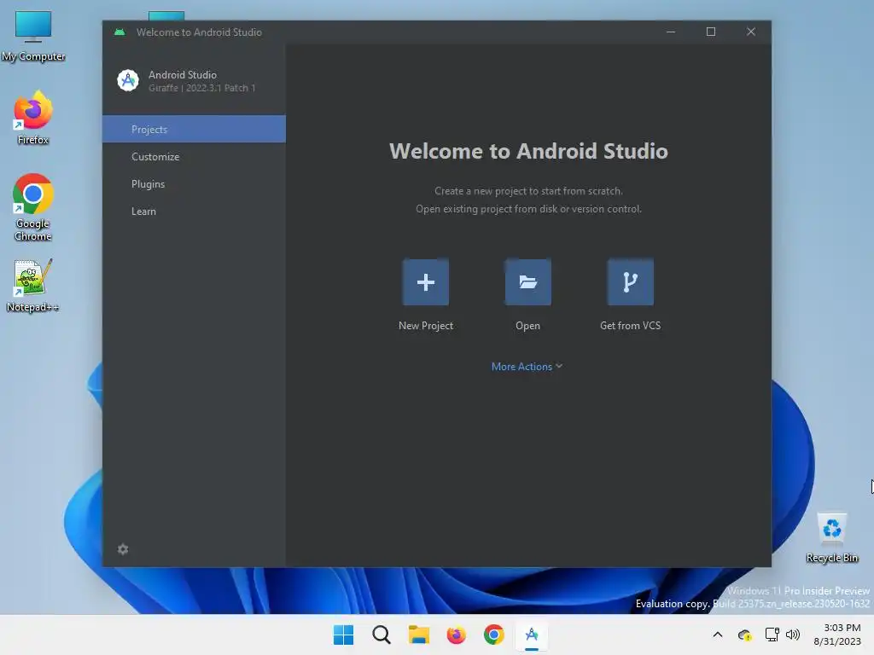This screenshot has height=655, width=874.
Task: Open network settings tray icon
Action: [x=772, y=635]
